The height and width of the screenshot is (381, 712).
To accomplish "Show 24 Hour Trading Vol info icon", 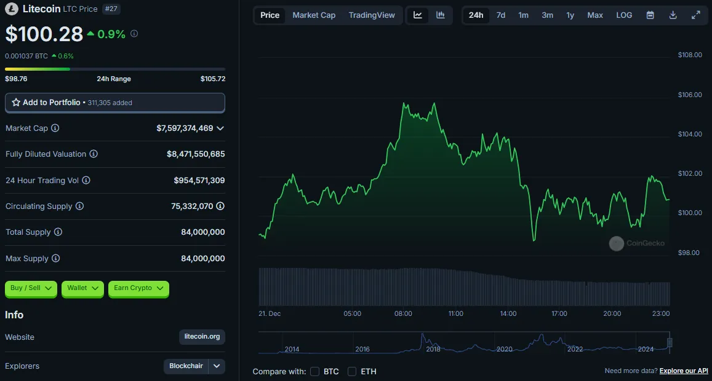I will [86, 180].
